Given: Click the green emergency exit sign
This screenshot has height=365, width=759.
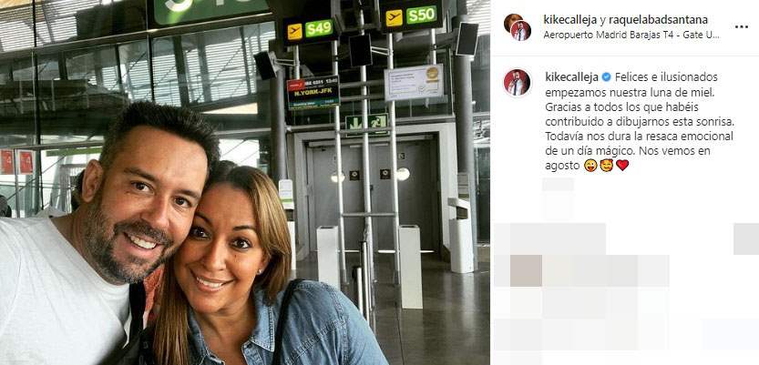Looking at the screenshot, I should pos(367,122).
